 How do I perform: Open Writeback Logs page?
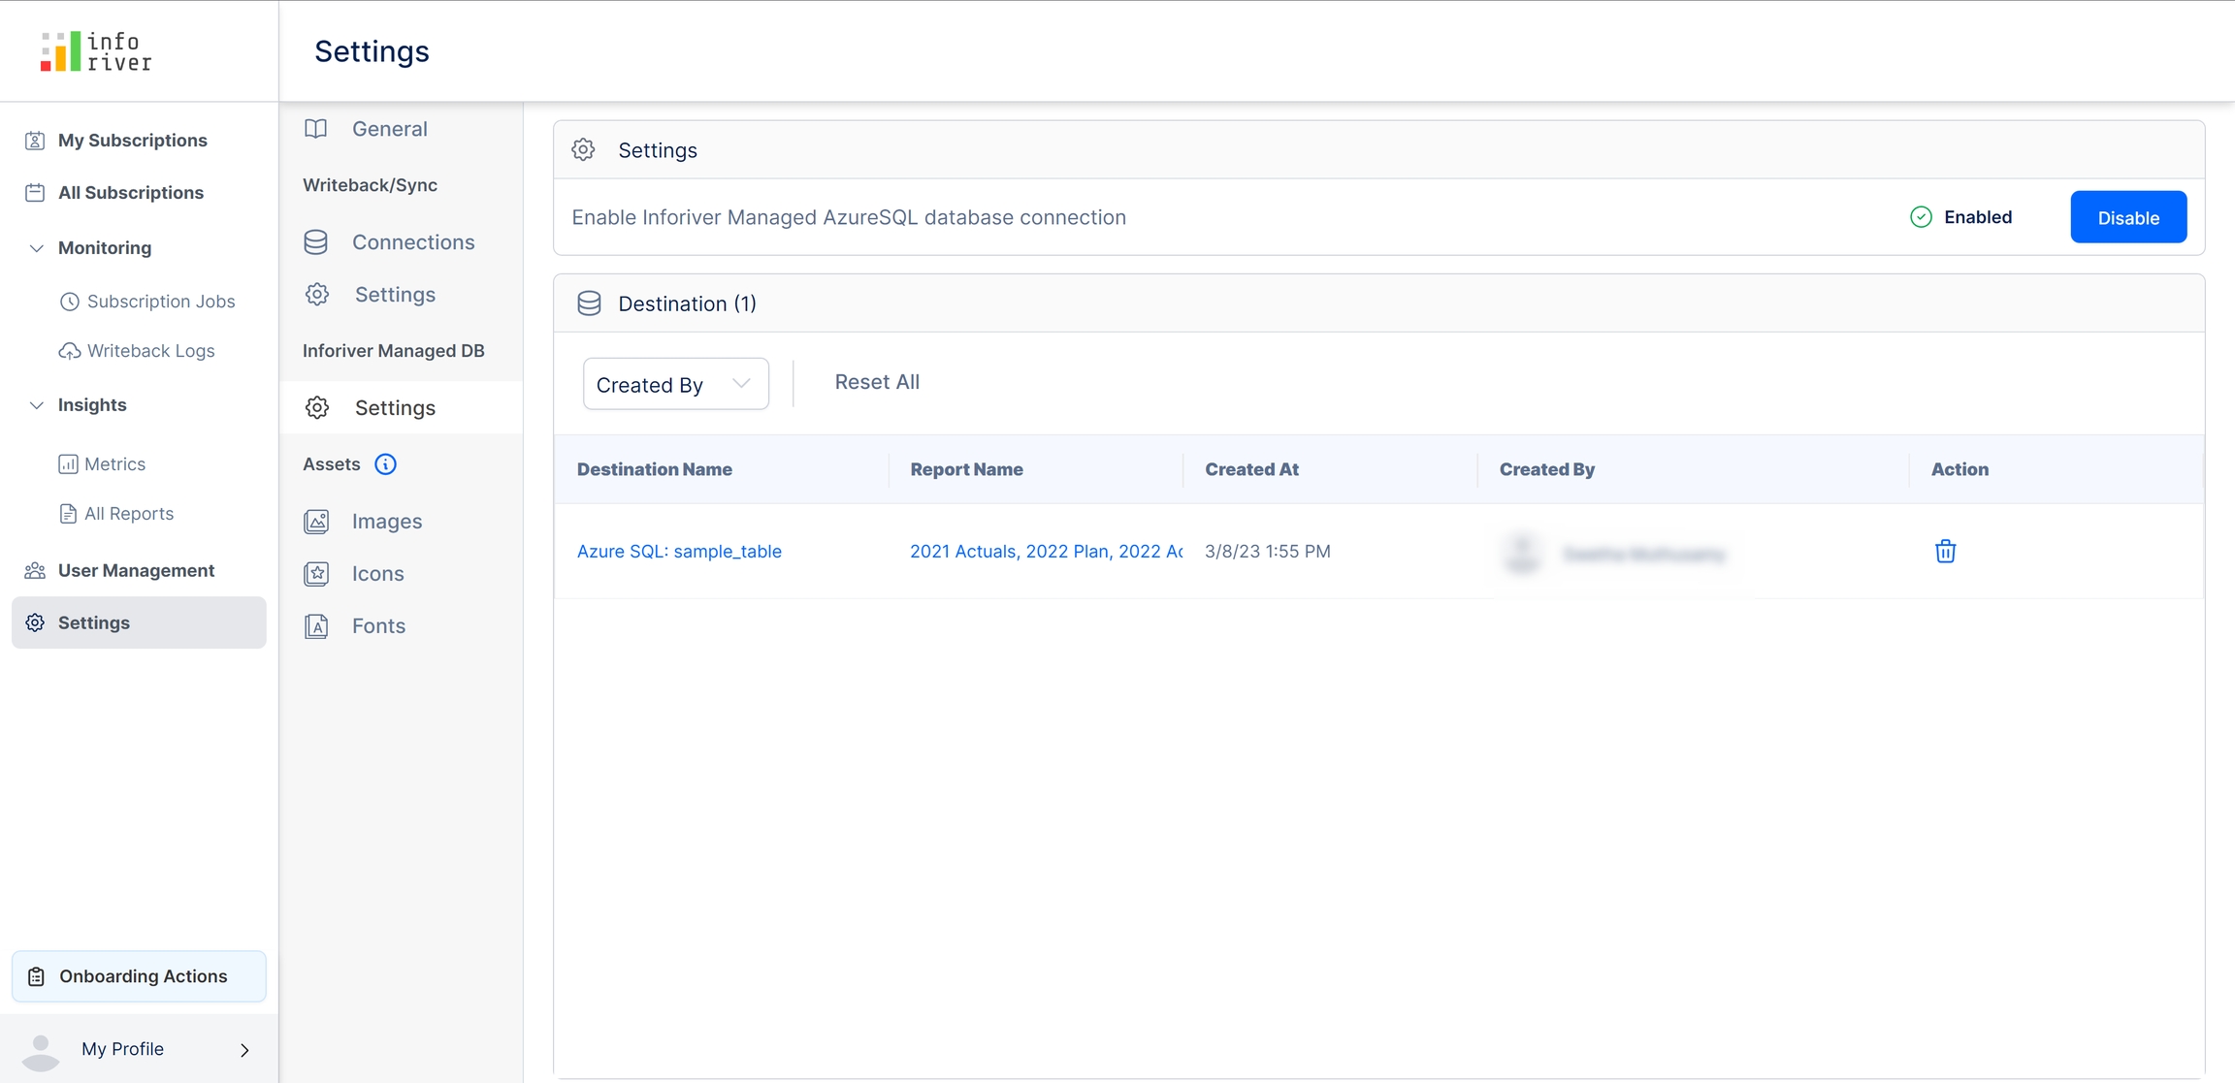(150, 351)
